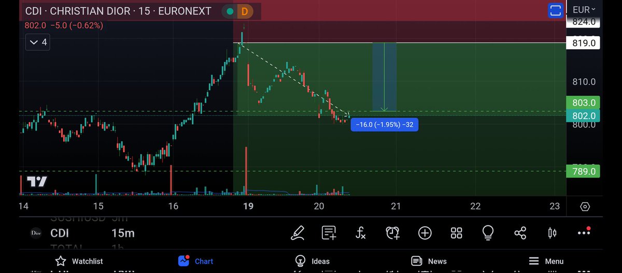The height and width of the screenshot is (273, 622).
Task: Open the News tab
Action: (x=429, y=261)
